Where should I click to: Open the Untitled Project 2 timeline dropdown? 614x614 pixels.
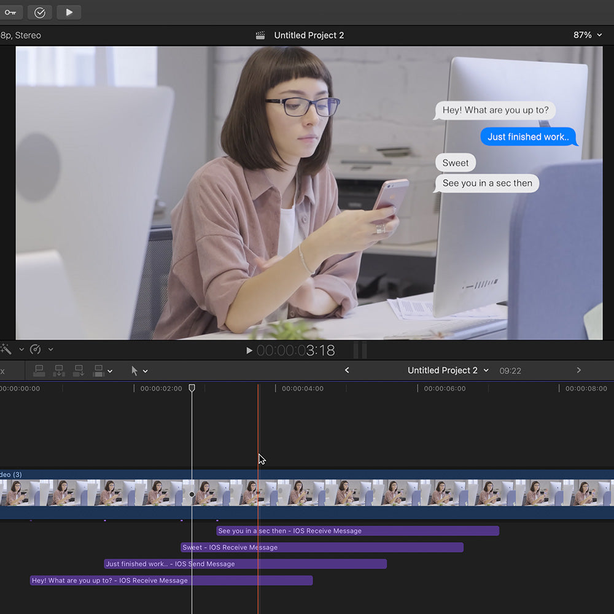click(x=448, y=370)
